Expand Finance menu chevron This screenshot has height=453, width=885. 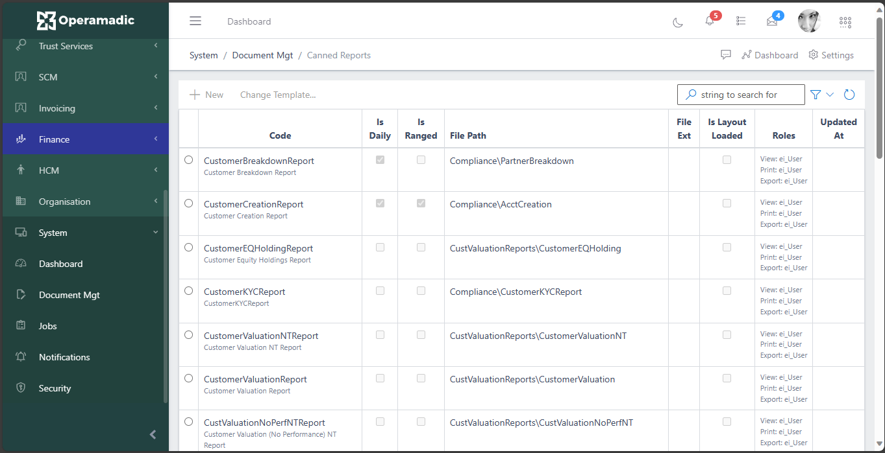[156, 139]
